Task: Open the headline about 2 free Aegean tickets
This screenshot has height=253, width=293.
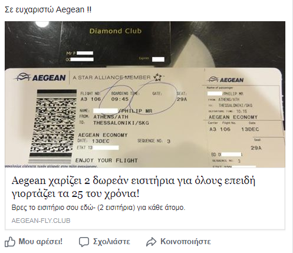Action: [x=133, y=187]
